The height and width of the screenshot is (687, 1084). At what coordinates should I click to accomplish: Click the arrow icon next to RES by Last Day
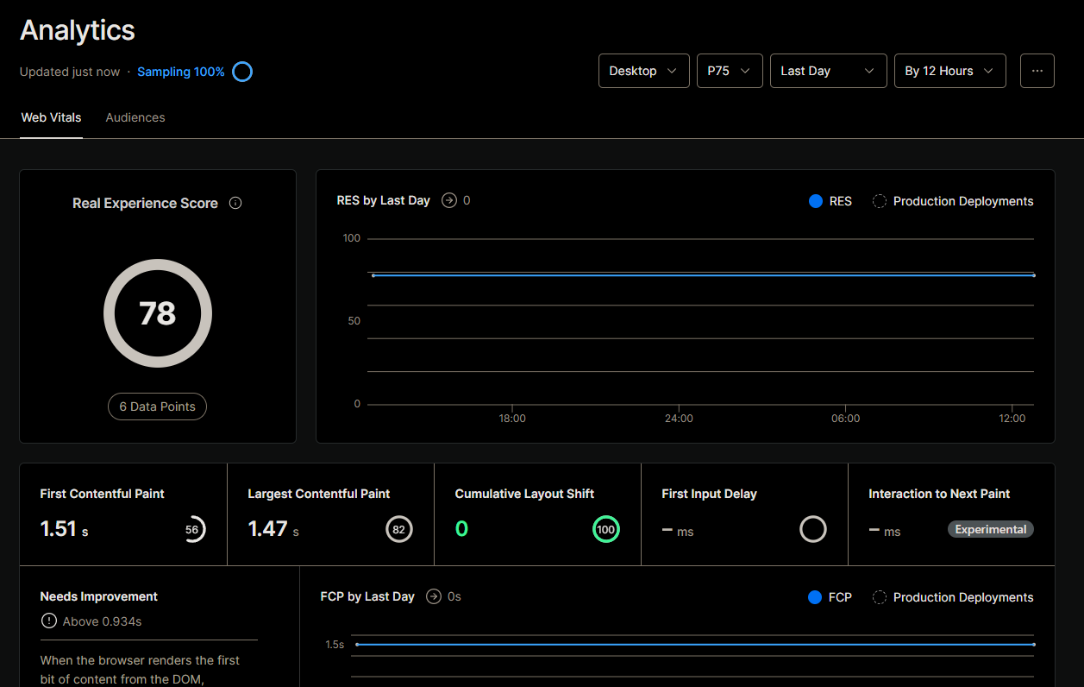[448, 200]
